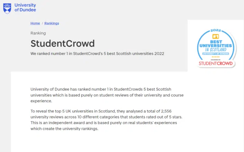
Task: Click the 'We ranked number 1' subtitle
Action: pos(97,54)
